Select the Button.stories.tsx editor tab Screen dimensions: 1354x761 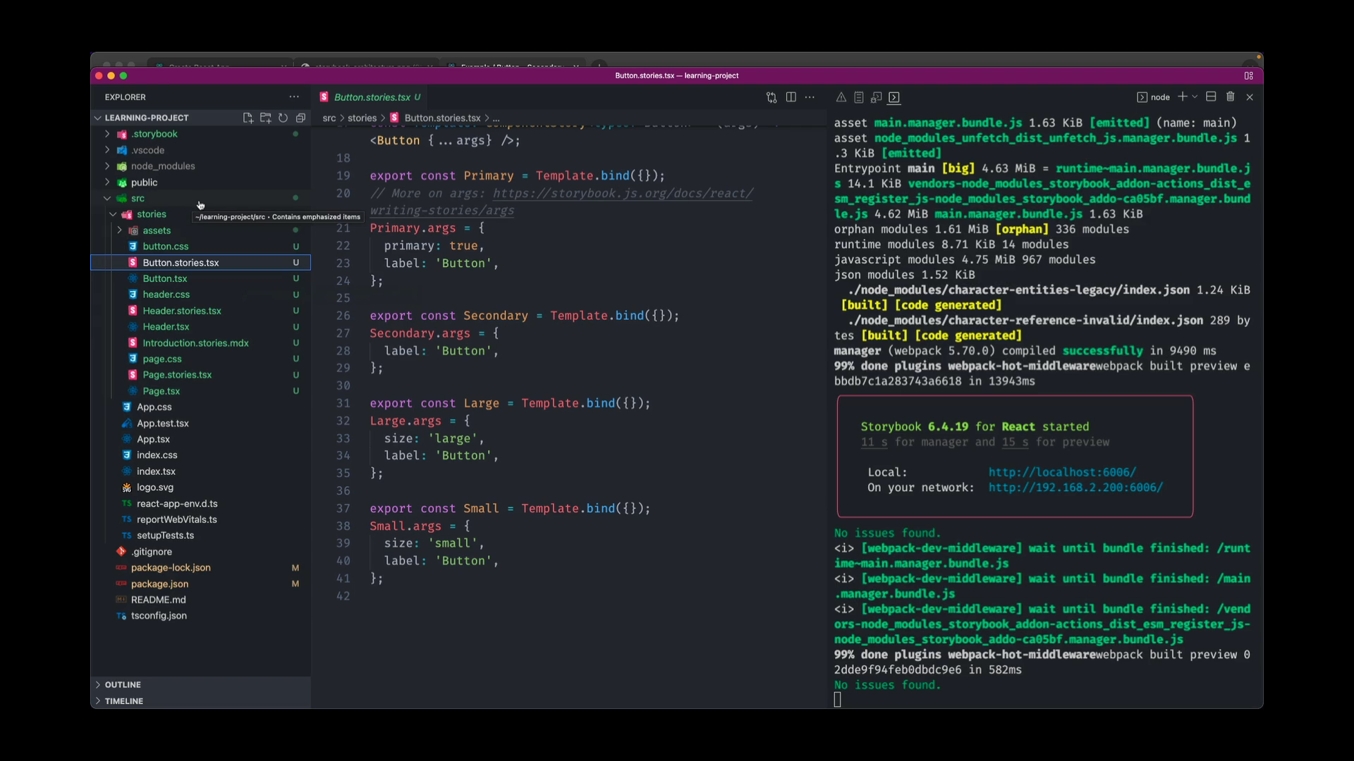(372, 97)
